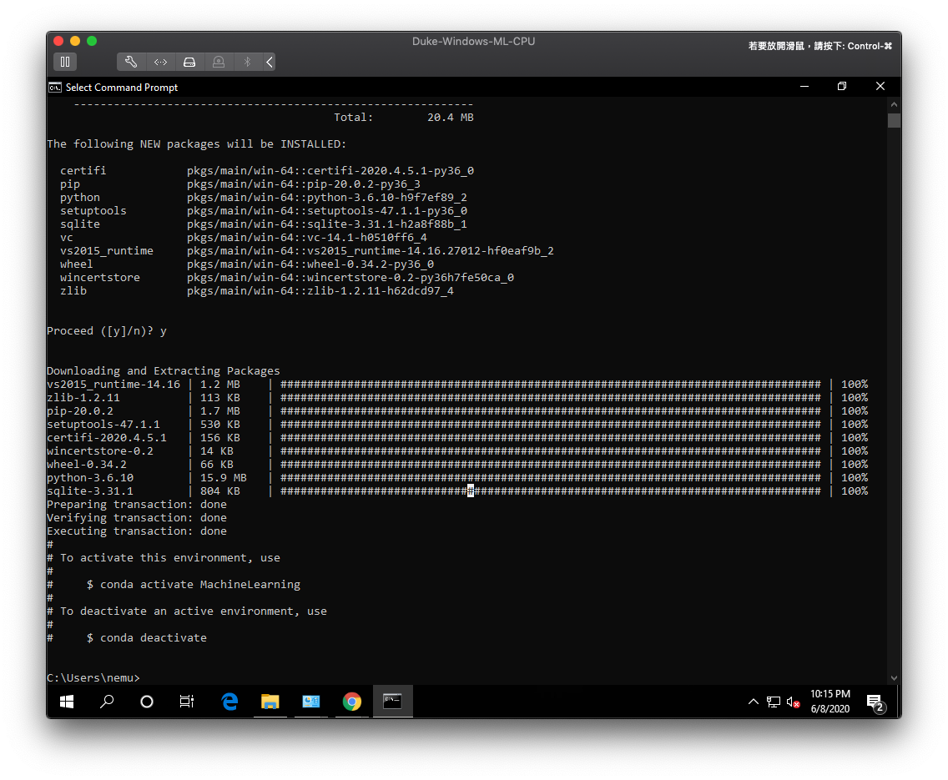Viewport: 948px width, 780px height.
Task: Collapse the toolbar with the left chevron
Action: pos(267,62)
